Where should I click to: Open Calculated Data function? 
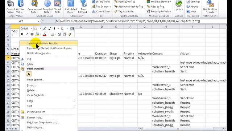tap(71, 7)
